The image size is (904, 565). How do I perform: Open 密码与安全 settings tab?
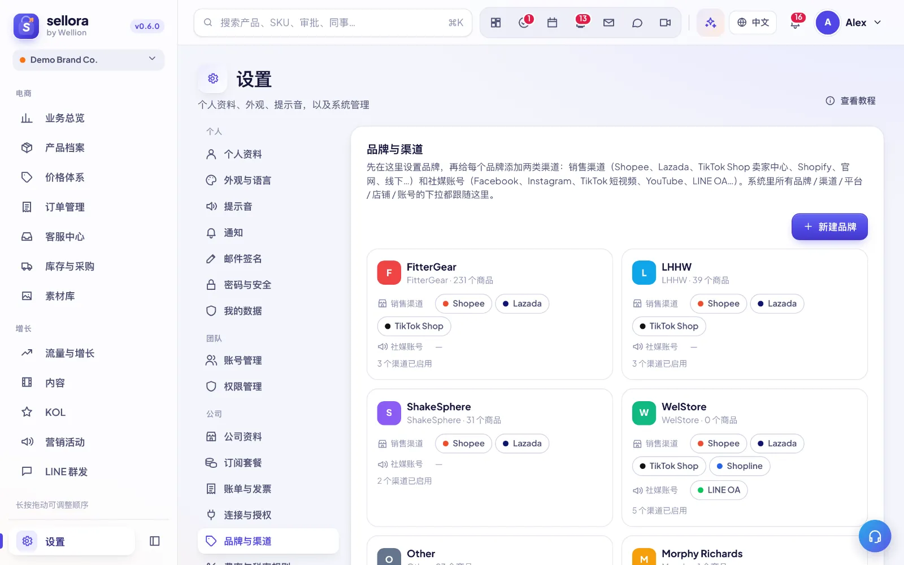(268, 285)
